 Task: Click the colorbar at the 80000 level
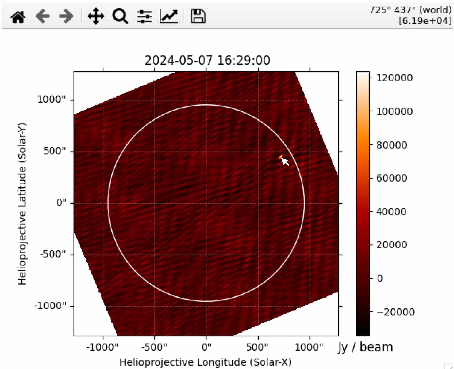point(363,145)
